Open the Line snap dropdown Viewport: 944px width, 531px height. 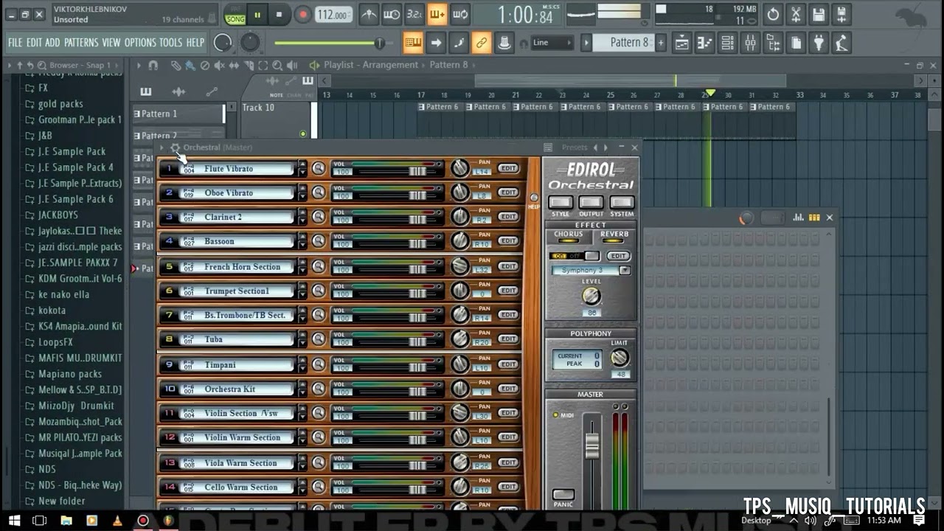552,43
